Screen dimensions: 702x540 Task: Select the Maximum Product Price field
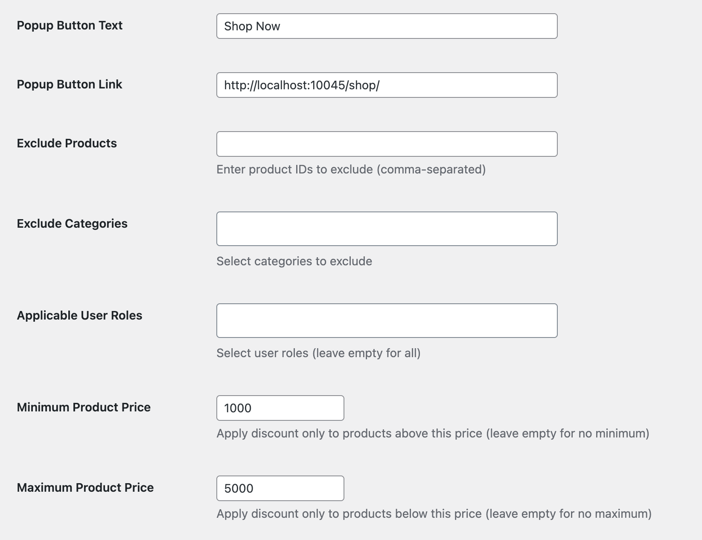click(280, 488)
